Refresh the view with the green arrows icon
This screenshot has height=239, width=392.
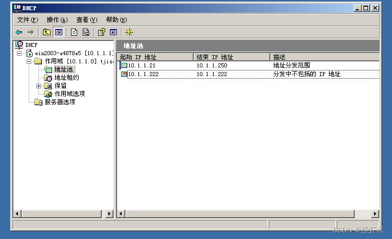tap(74, 32)
